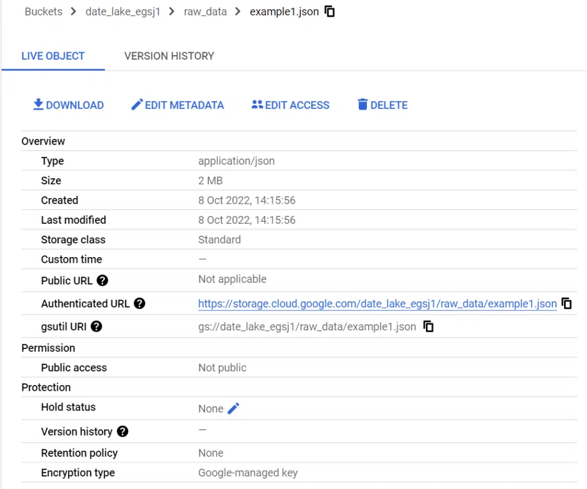Download the example1.json object
587x489 pixels.
tap(68, 105)
